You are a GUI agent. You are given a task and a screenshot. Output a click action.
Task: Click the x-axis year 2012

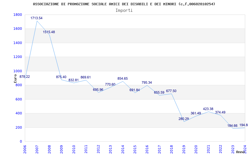[x=98, y=149]
